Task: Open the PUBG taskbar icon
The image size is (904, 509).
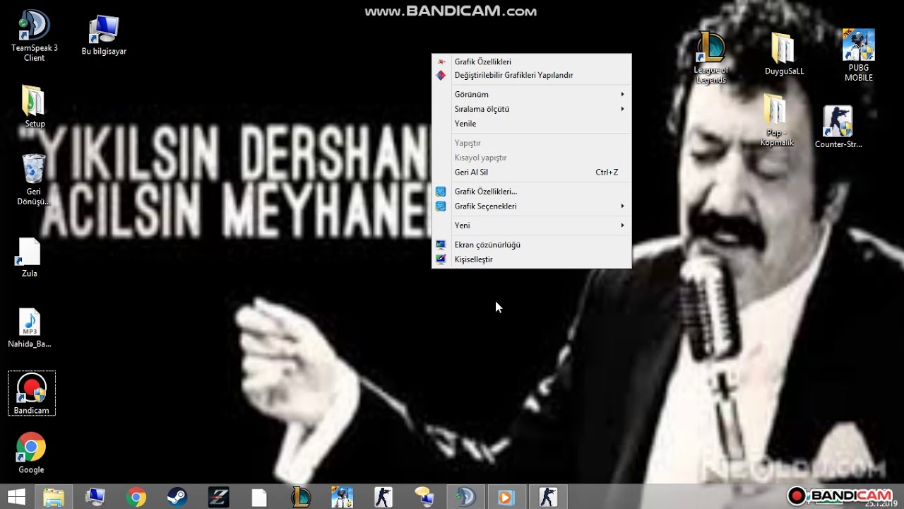Action: tap(341, 497)
